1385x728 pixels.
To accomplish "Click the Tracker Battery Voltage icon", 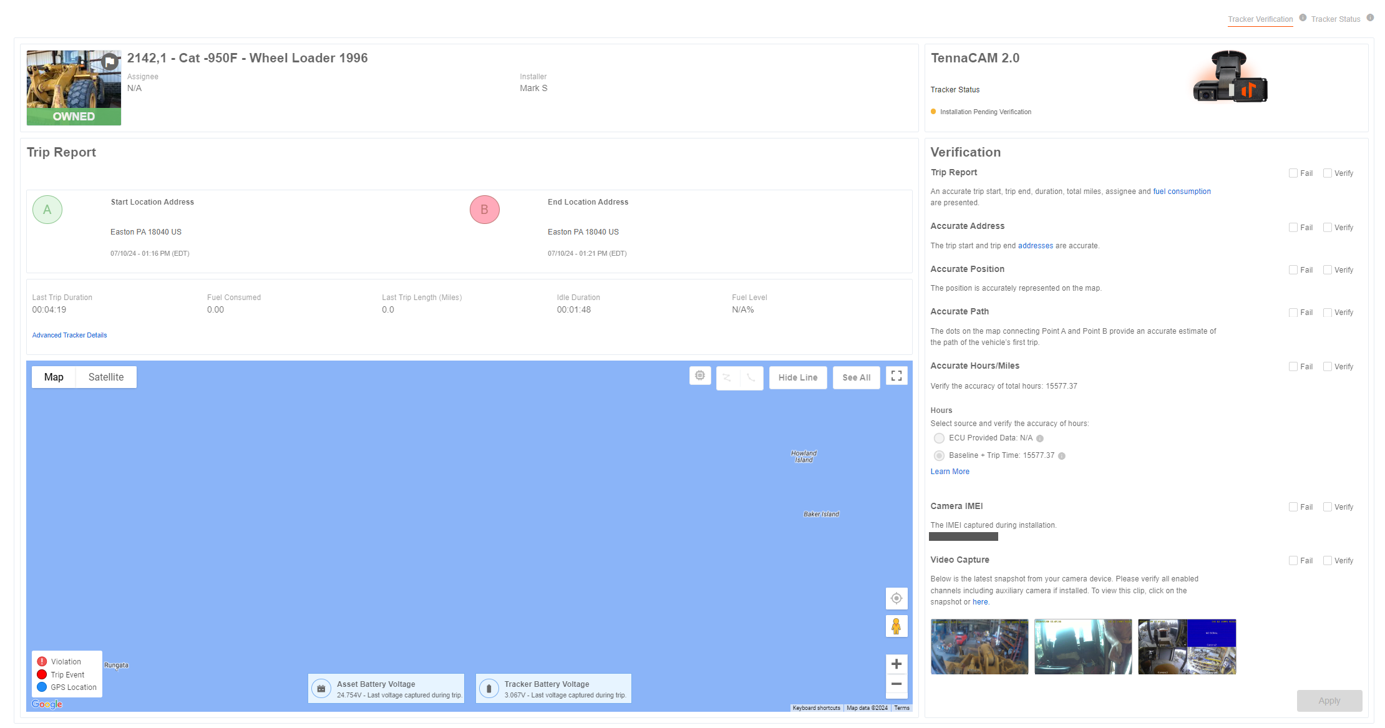I will point(489,689).
